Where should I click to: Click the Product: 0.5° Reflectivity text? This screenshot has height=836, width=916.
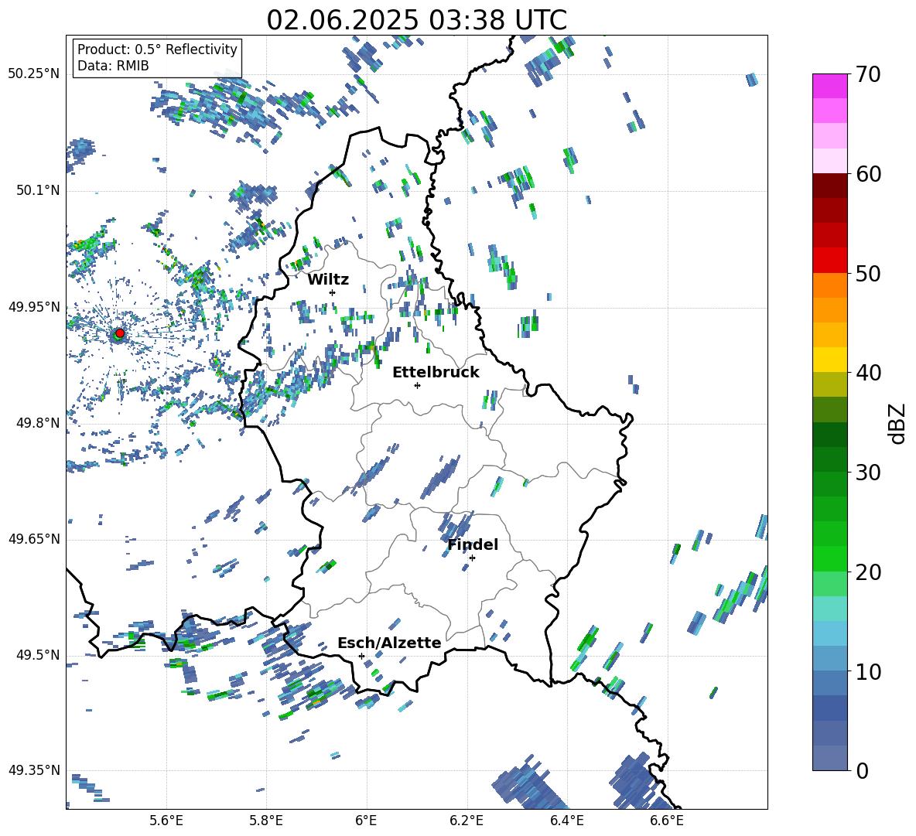pyautogui.click(x=157, y=49)
